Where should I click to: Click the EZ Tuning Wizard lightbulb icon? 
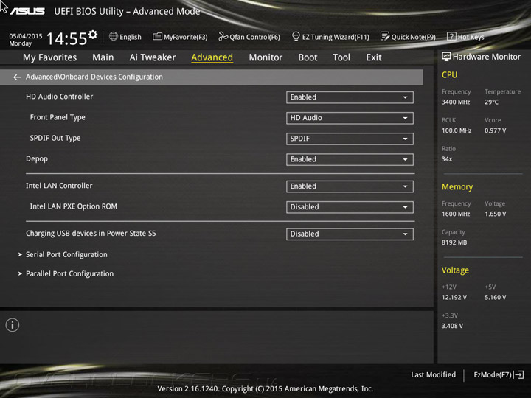[296, 37]
